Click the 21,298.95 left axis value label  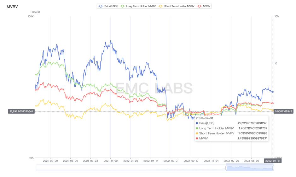pos(21,111)
